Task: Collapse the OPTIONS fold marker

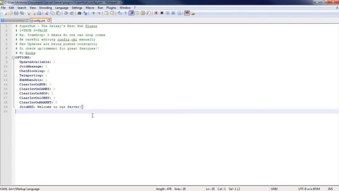Action: [x=13, y=57]
